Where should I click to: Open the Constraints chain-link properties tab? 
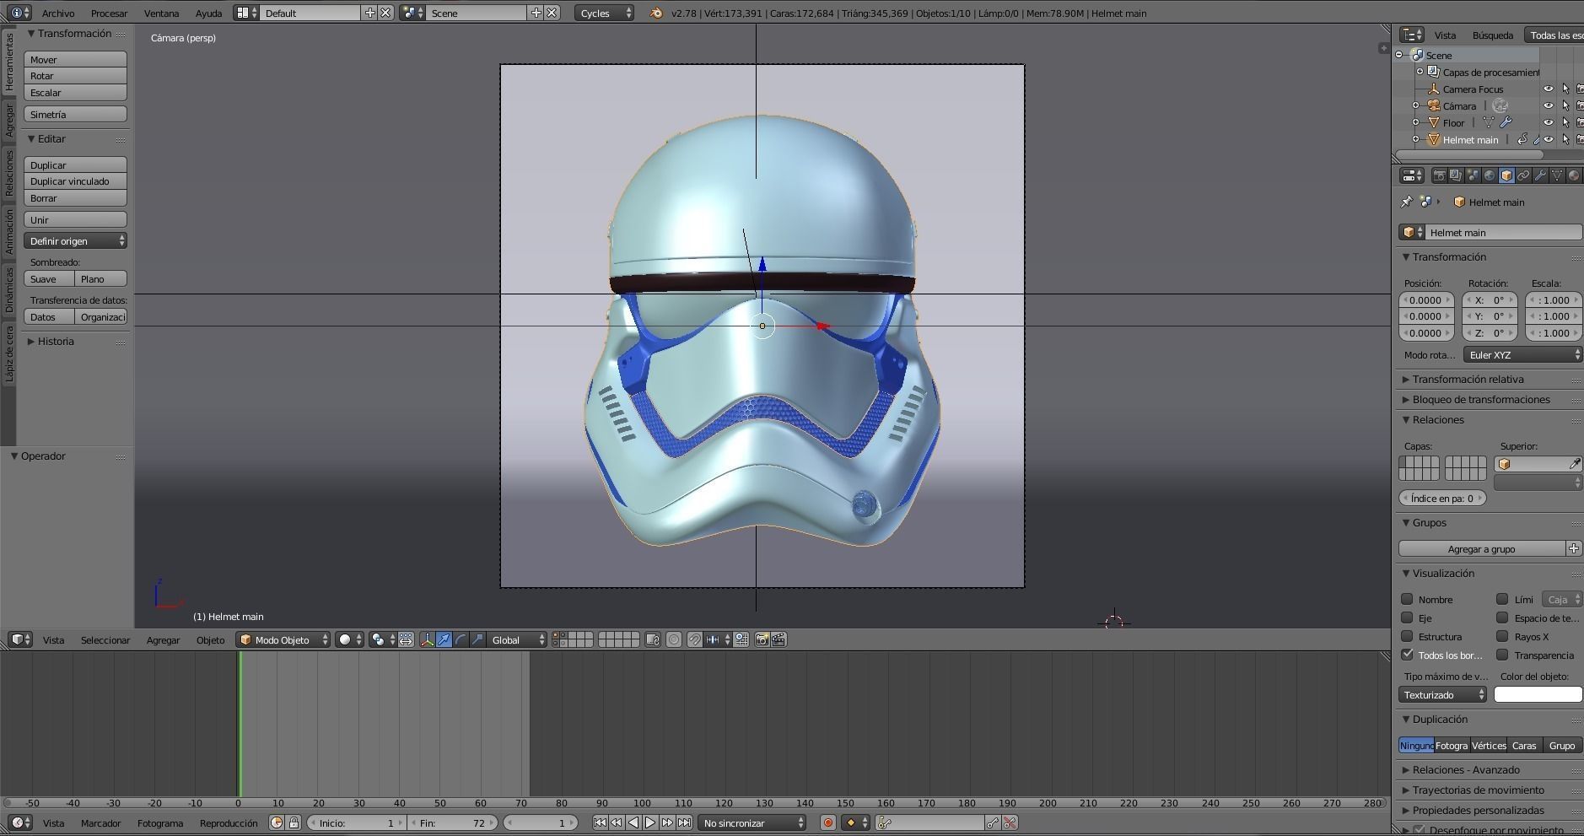[x=1523, y=175]
